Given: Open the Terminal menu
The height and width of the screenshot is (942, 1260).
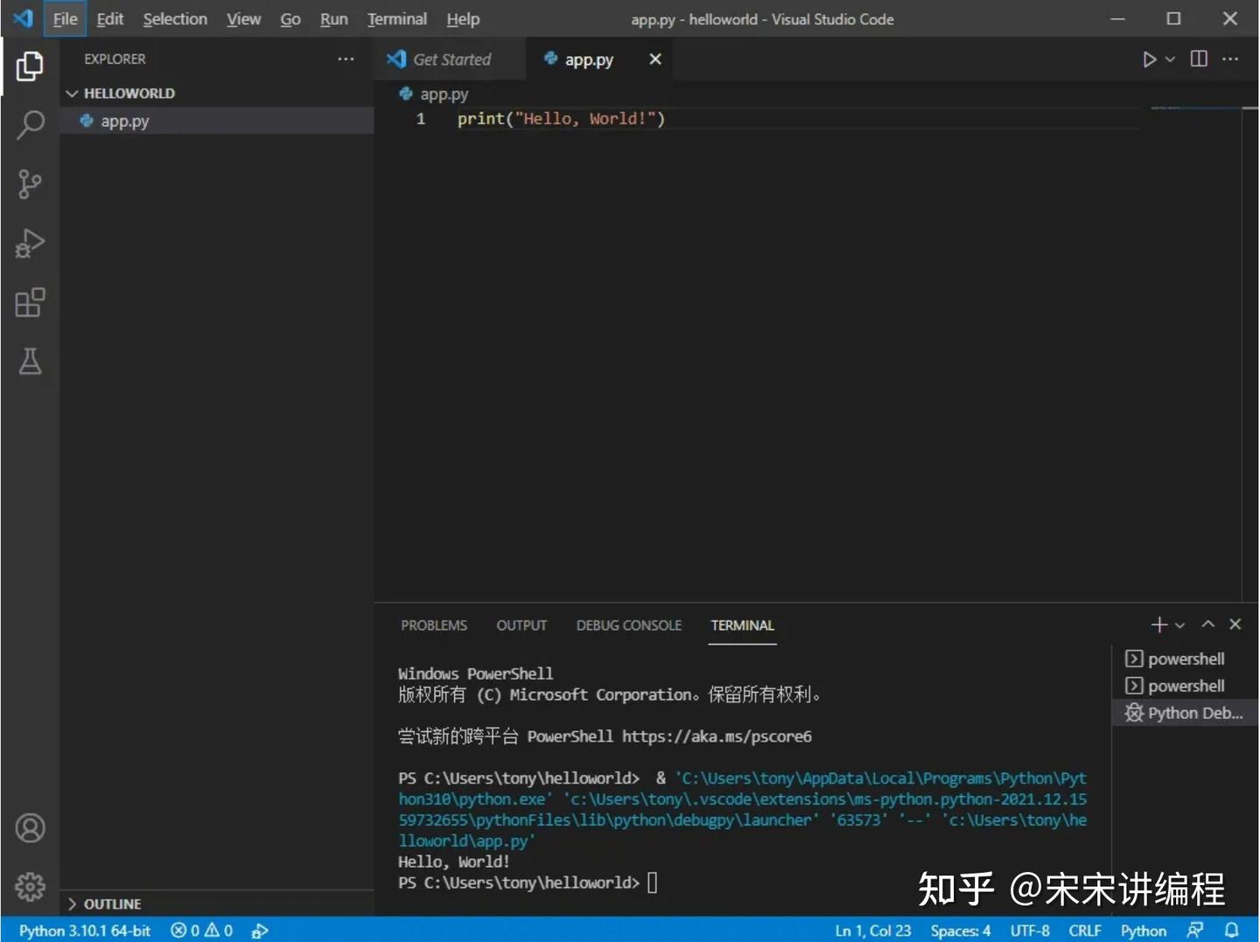Looking at the screenshot, I should point(396,18).
